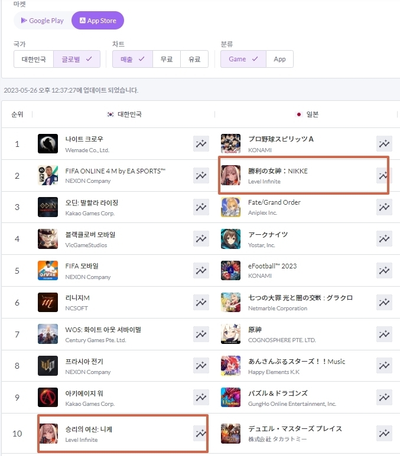This screenshot has width=400, height=456.
Task: Switch chart to 유료 tab
Action: coord(194,59)
